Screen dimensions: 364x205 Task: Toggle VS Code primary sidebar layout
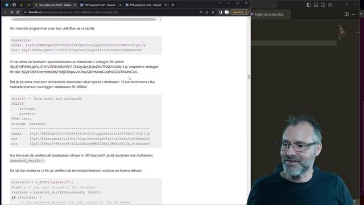coord(308,5)
